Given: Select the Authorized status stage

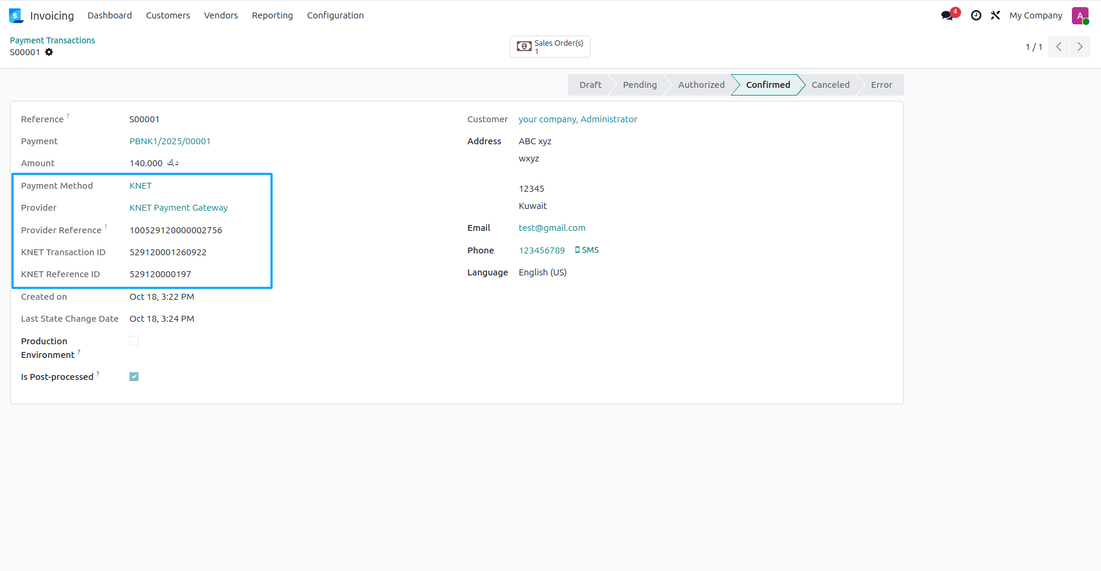Looking at the screenshot, I should point(701,85).
